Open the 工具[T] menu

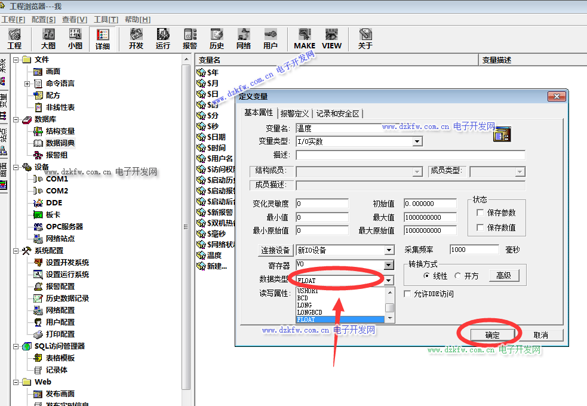point(106,20)
